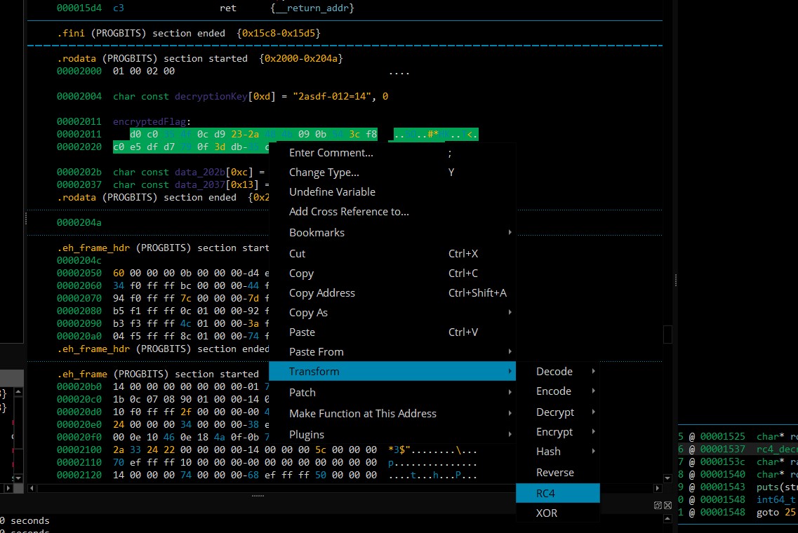Viewport: 798px width, 533px height.
Task: Select Copy Address
Action: point(392,293)
